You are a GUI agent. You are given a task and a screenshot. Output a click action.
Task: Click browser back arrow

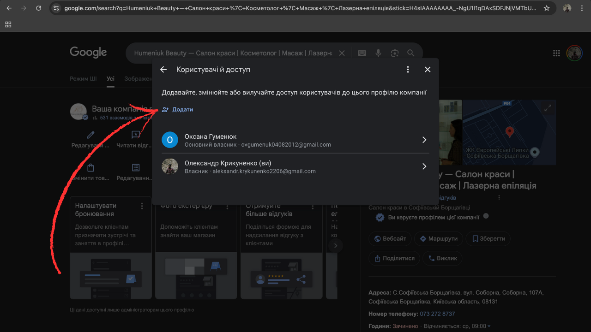9,8
